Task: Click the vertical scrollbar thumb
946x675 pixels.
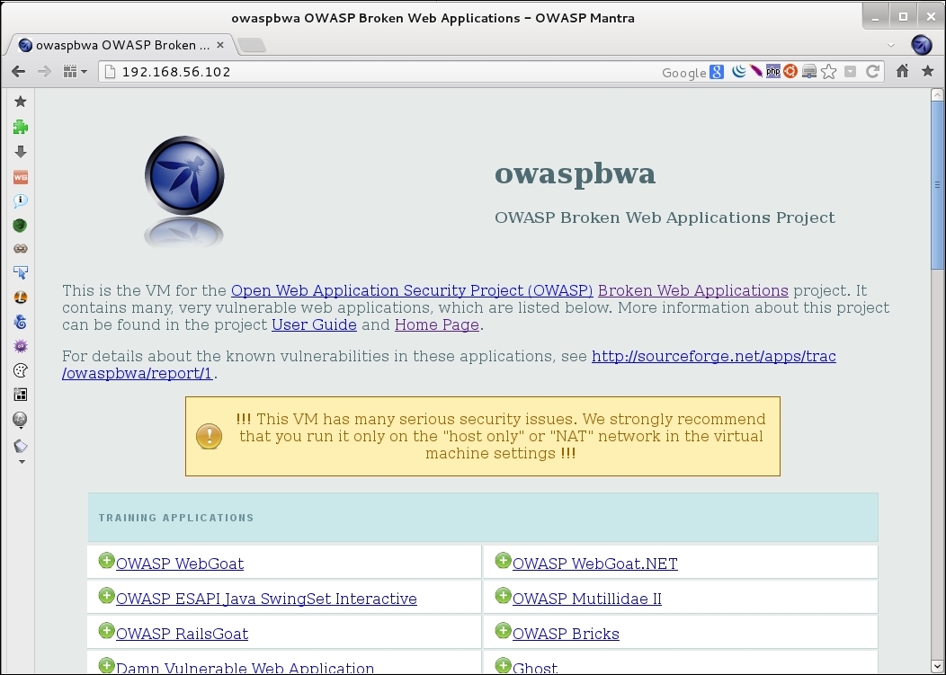Action: (938, 184)
